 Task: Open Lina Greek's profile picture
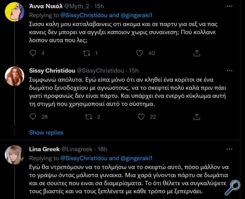[x=15, y=155]
